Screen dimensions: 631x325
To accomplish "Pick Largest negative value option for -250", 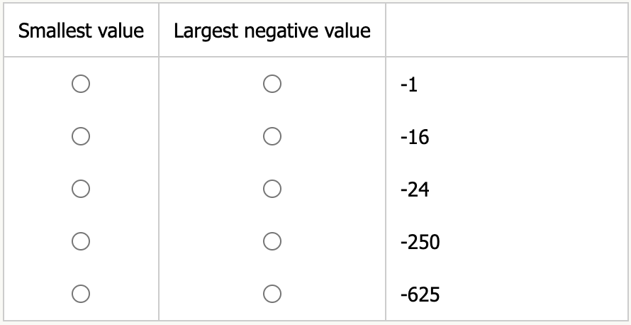I will (272, 241).
